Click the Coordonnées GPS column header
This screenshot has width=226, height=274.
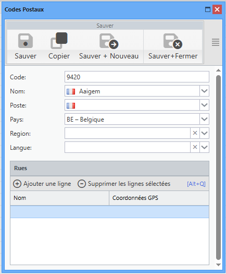click(x=159, y=198)
